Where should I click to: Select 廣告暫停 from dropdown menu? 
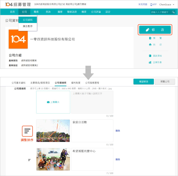coord(28,26)
